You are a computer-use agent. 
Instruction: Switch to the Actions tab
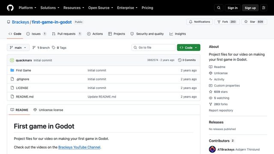[x=95, y=34]
